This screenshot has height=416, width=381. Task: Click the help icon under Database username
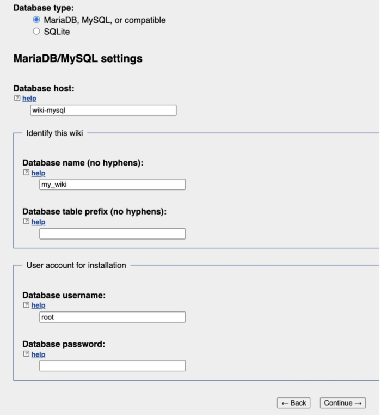coord(26,305)
